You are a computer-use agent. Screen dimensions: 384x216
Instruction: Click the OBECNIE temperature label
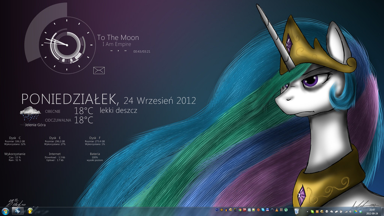tap(52, 111)
